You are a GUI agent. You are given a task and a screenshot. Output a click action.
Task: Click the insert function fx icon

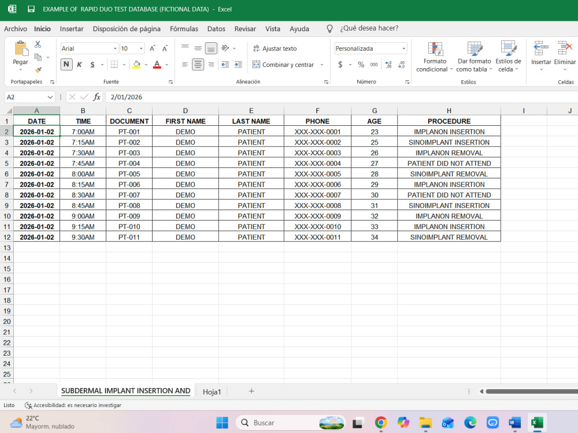point(97,97)
